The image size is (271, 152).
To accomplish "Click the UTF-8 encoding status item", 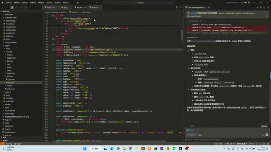I will [251, 144].
